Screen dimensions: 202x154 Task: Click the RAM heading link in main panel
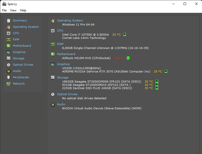60,44
